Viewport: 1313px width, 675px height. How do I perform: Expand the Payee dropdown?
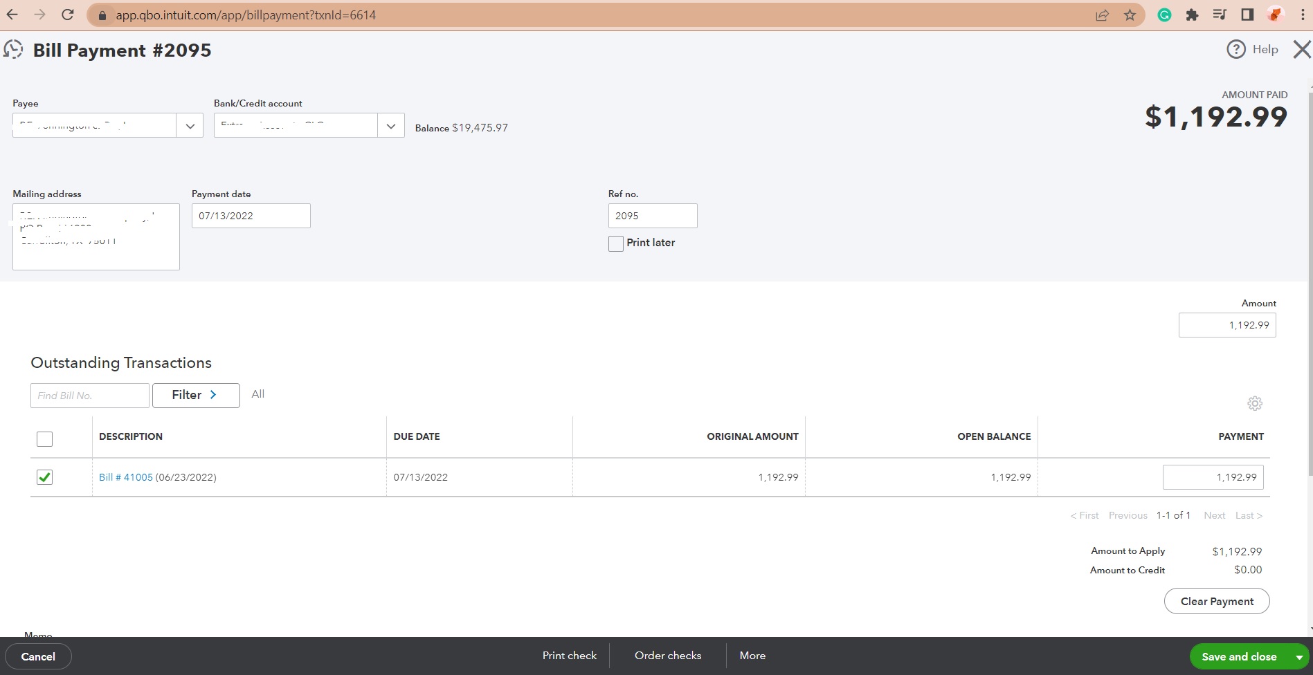pyautogui.click(x=190, y=126)
